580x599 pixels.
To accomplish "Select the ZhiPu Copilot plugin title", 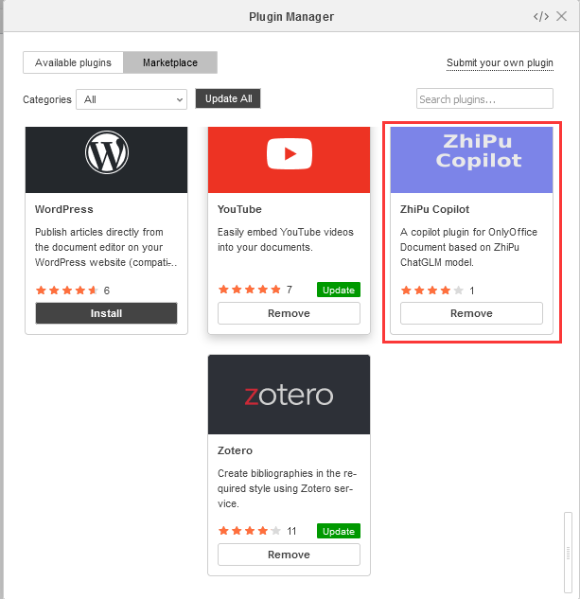I will tap(435, 209).
